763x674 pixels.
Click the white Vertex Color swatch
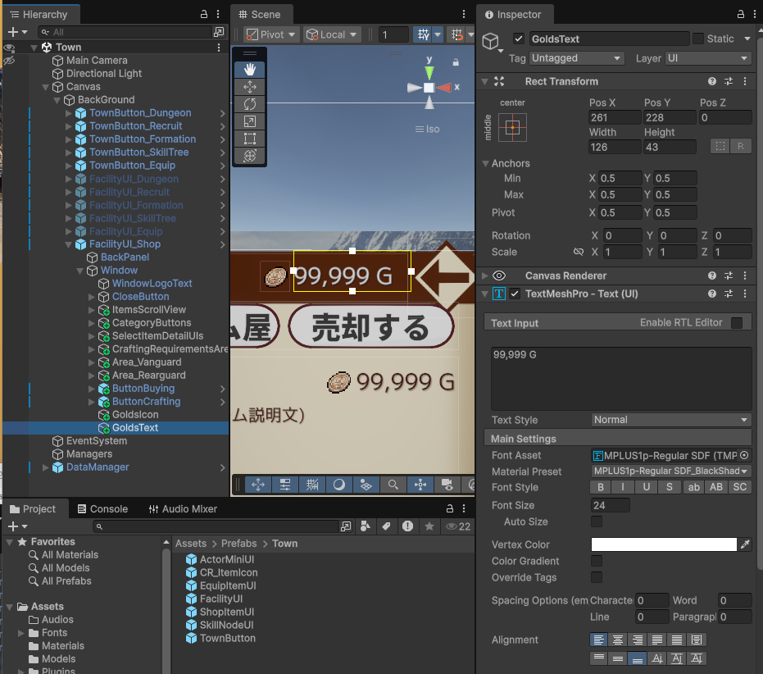tap(663, 544)
